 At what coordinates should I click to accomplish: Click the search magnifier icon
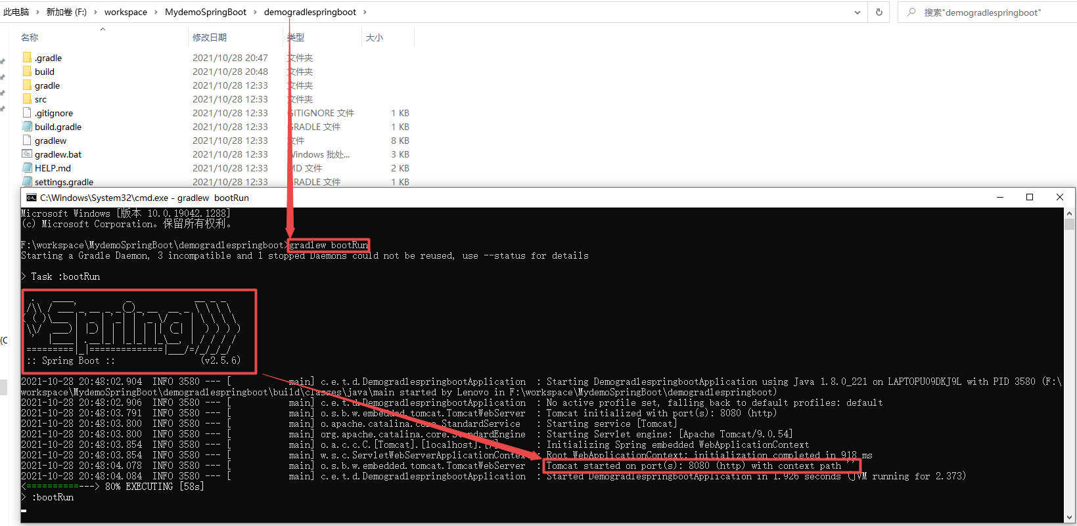(x=911, y=12)
